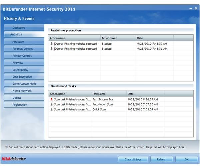Select Blocked cell for 7:48:31 AM event
Screen dimensions: 200x166
[107, 49]
